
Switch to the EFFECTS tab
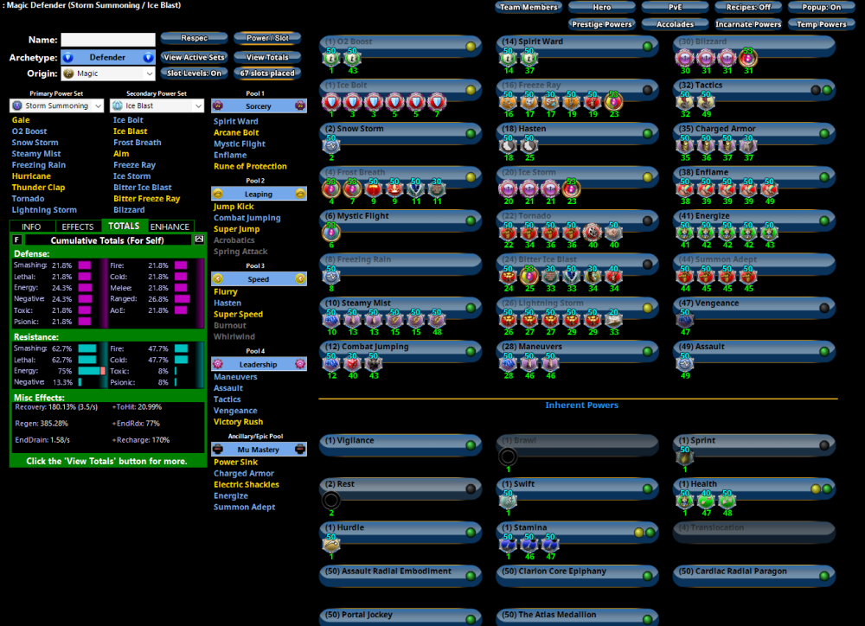point(78,227)
